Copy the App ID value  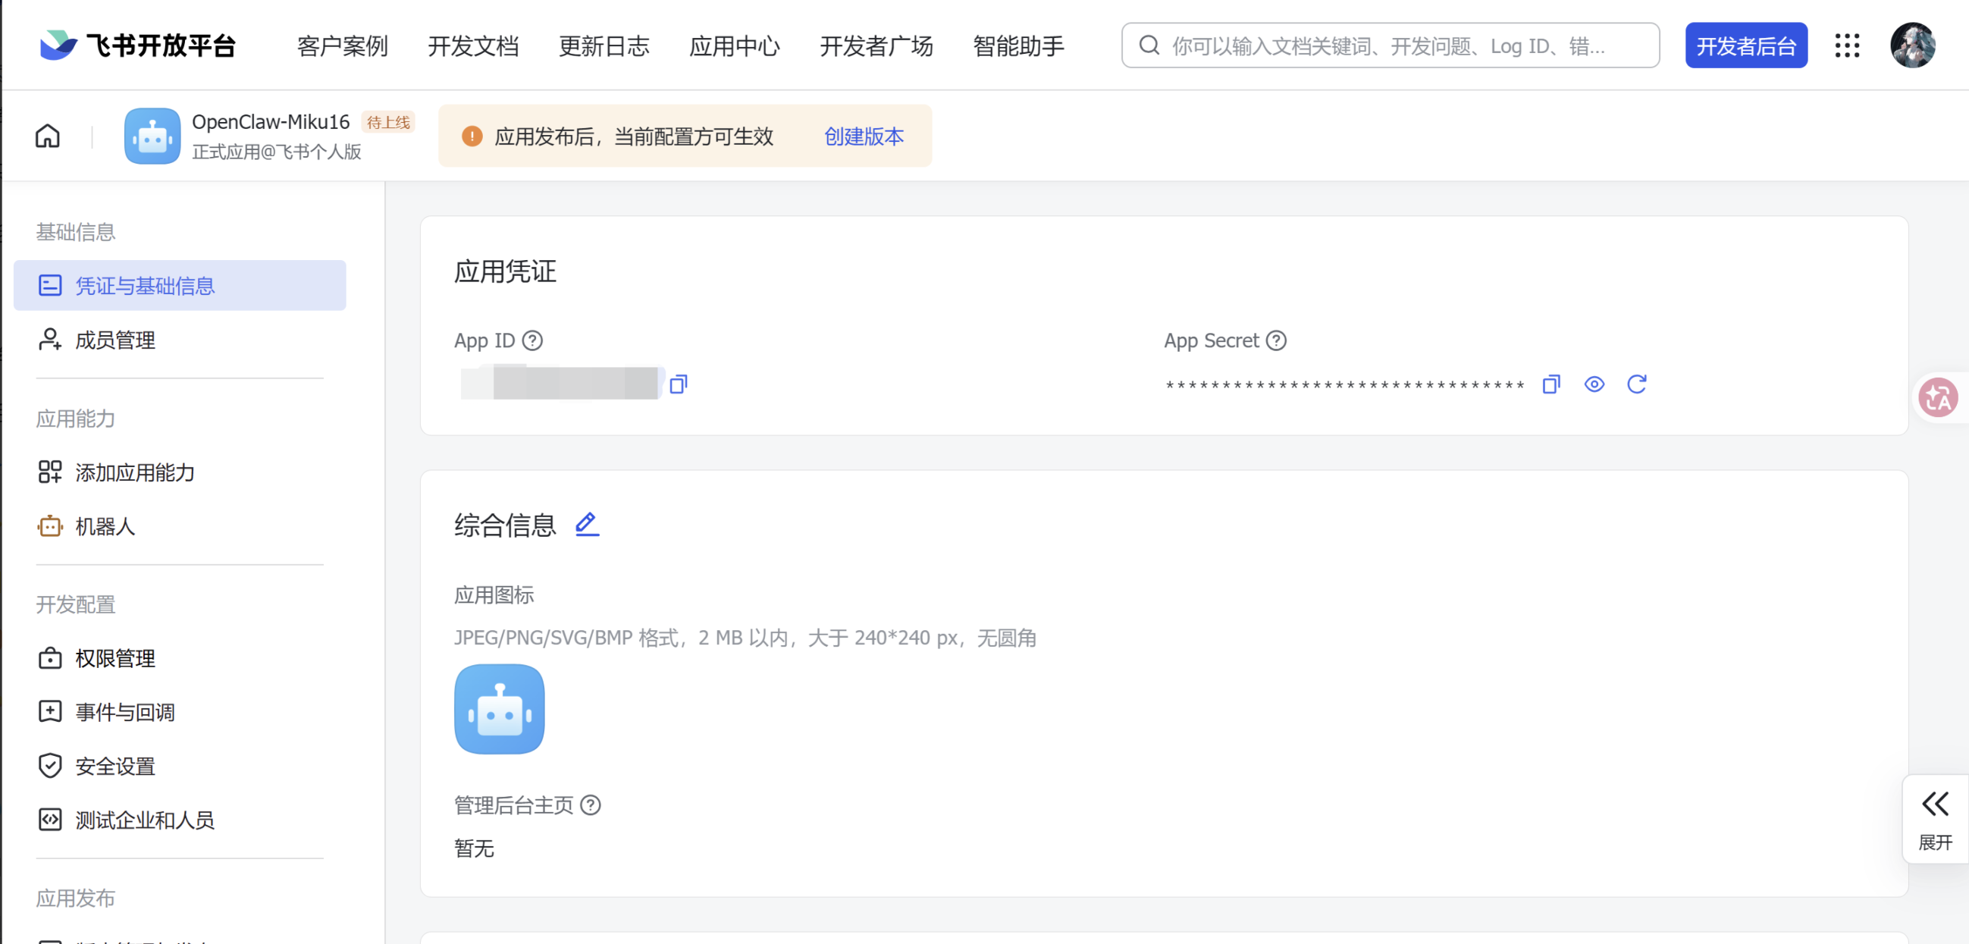tap(678, 384)
